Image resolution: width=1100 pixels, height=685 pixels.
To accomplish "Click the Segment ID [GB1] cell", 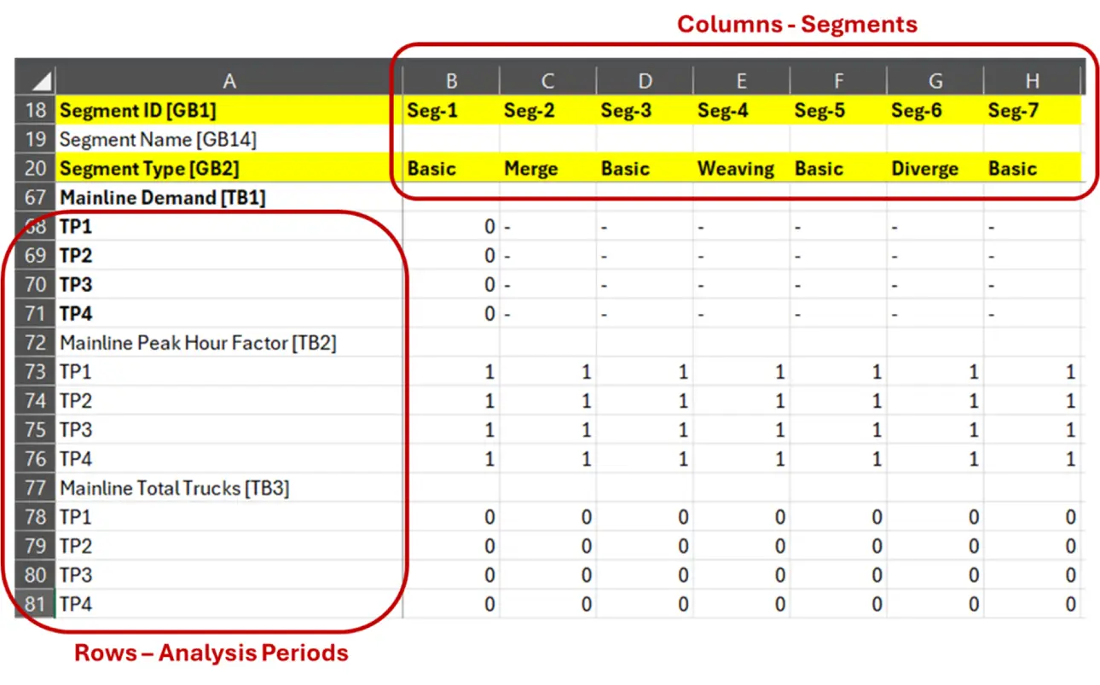I will click(229, 110).
